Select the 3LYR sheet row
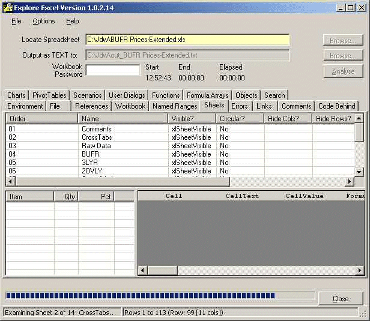 click(x=180, y=163)
